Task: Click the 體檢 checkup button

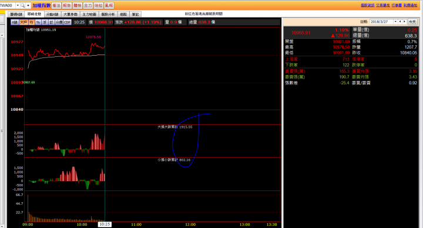Action: click(x=78, y=5)
